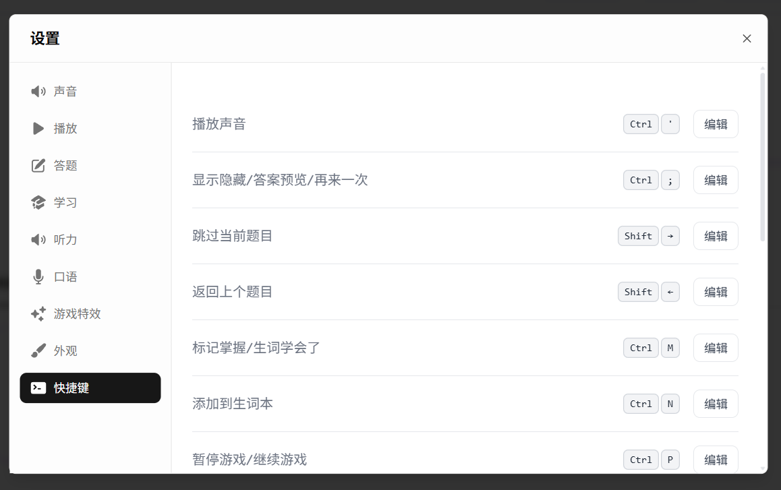Click the sparkles icon for 游戏特效

[38, 313]
